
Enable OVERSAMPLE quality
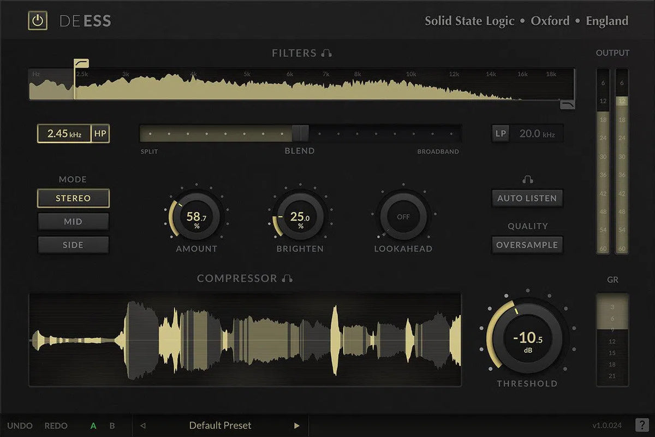coord(526,244)
